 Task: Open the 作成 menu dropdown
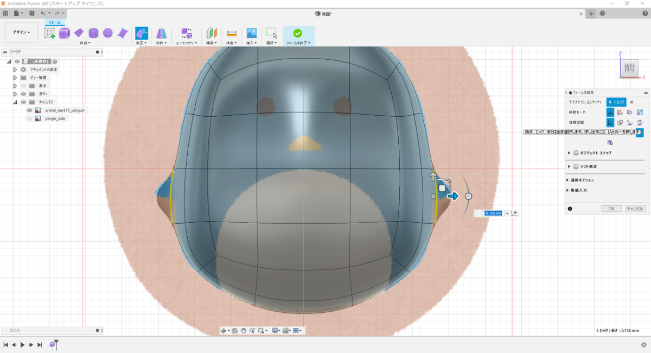[85, 42]
